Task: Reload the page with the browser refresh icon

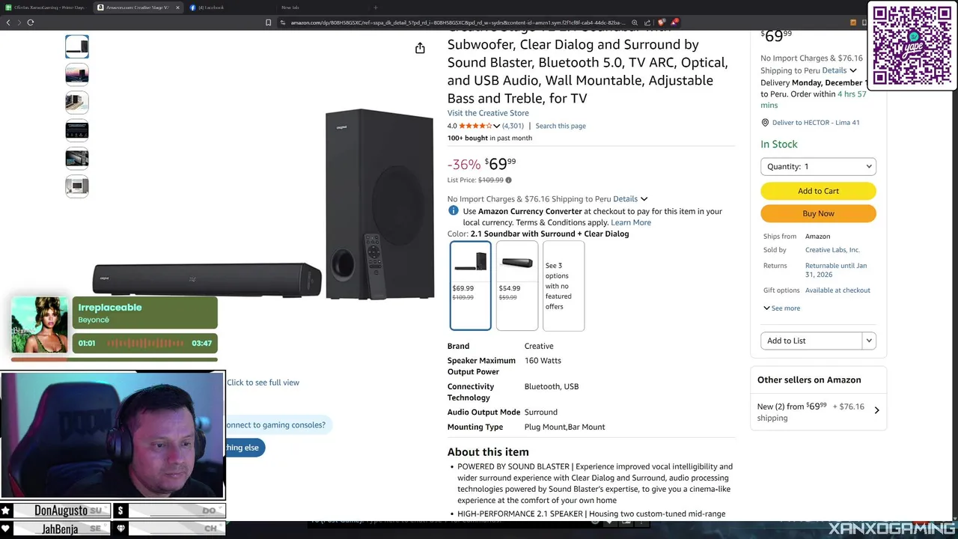Action: (x=31, y=22)
